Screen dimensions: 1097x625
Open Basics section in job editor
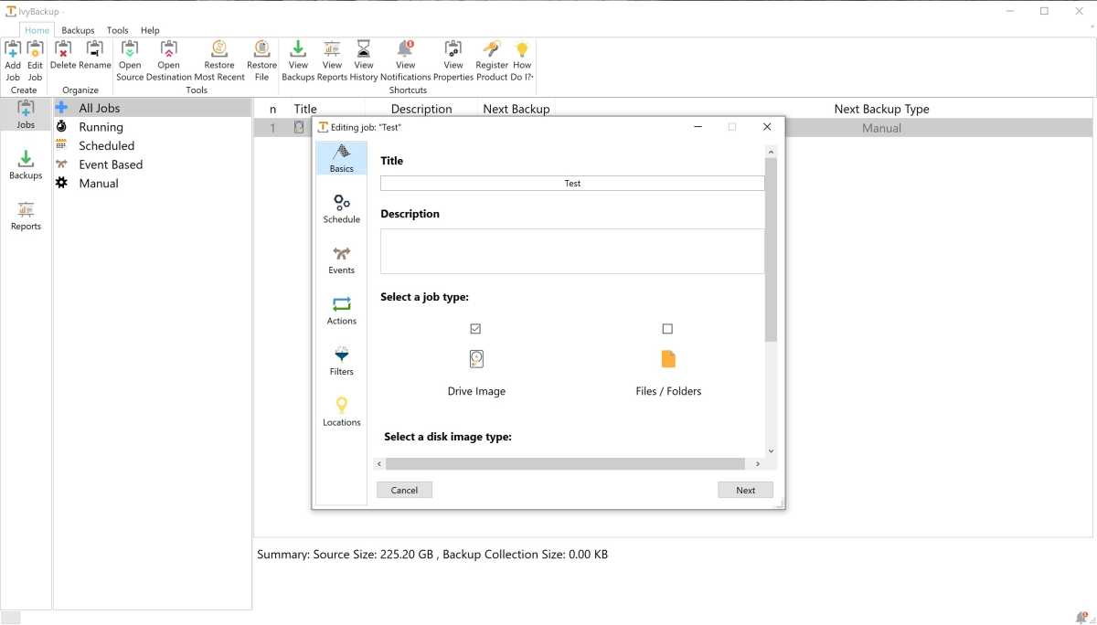(x=342, y=159)
